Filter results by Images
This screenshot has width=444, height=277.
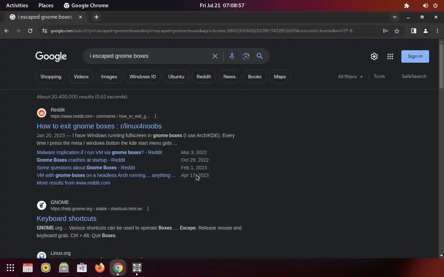[109, 77]
